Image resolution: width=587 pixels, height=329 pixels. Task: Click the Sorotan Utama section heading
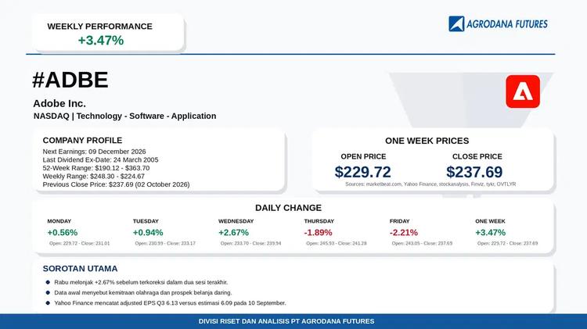pos(80,268)
